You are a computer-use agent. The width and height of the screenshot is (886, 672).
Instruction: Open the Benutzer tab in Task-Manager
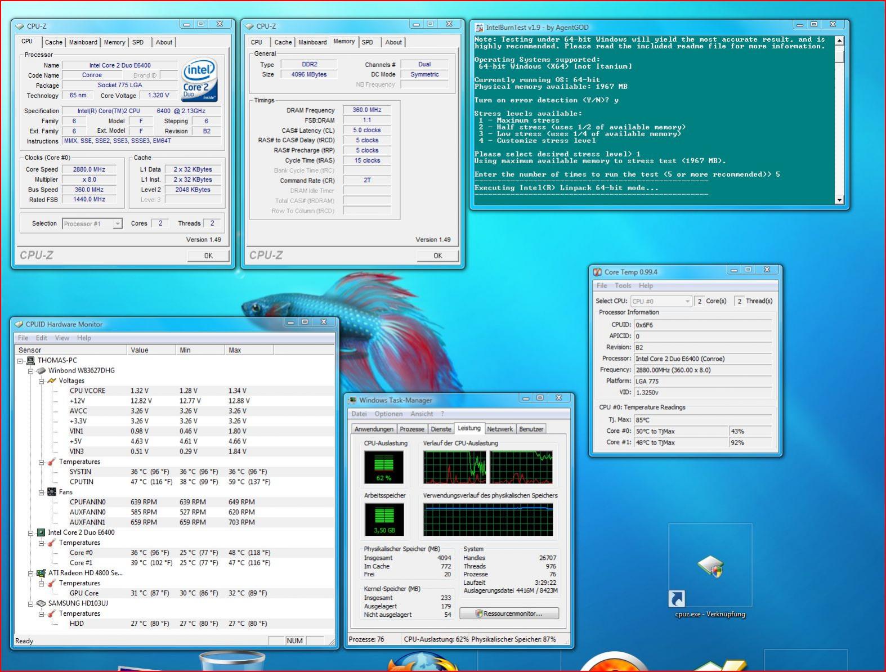(x=531, y=429)
